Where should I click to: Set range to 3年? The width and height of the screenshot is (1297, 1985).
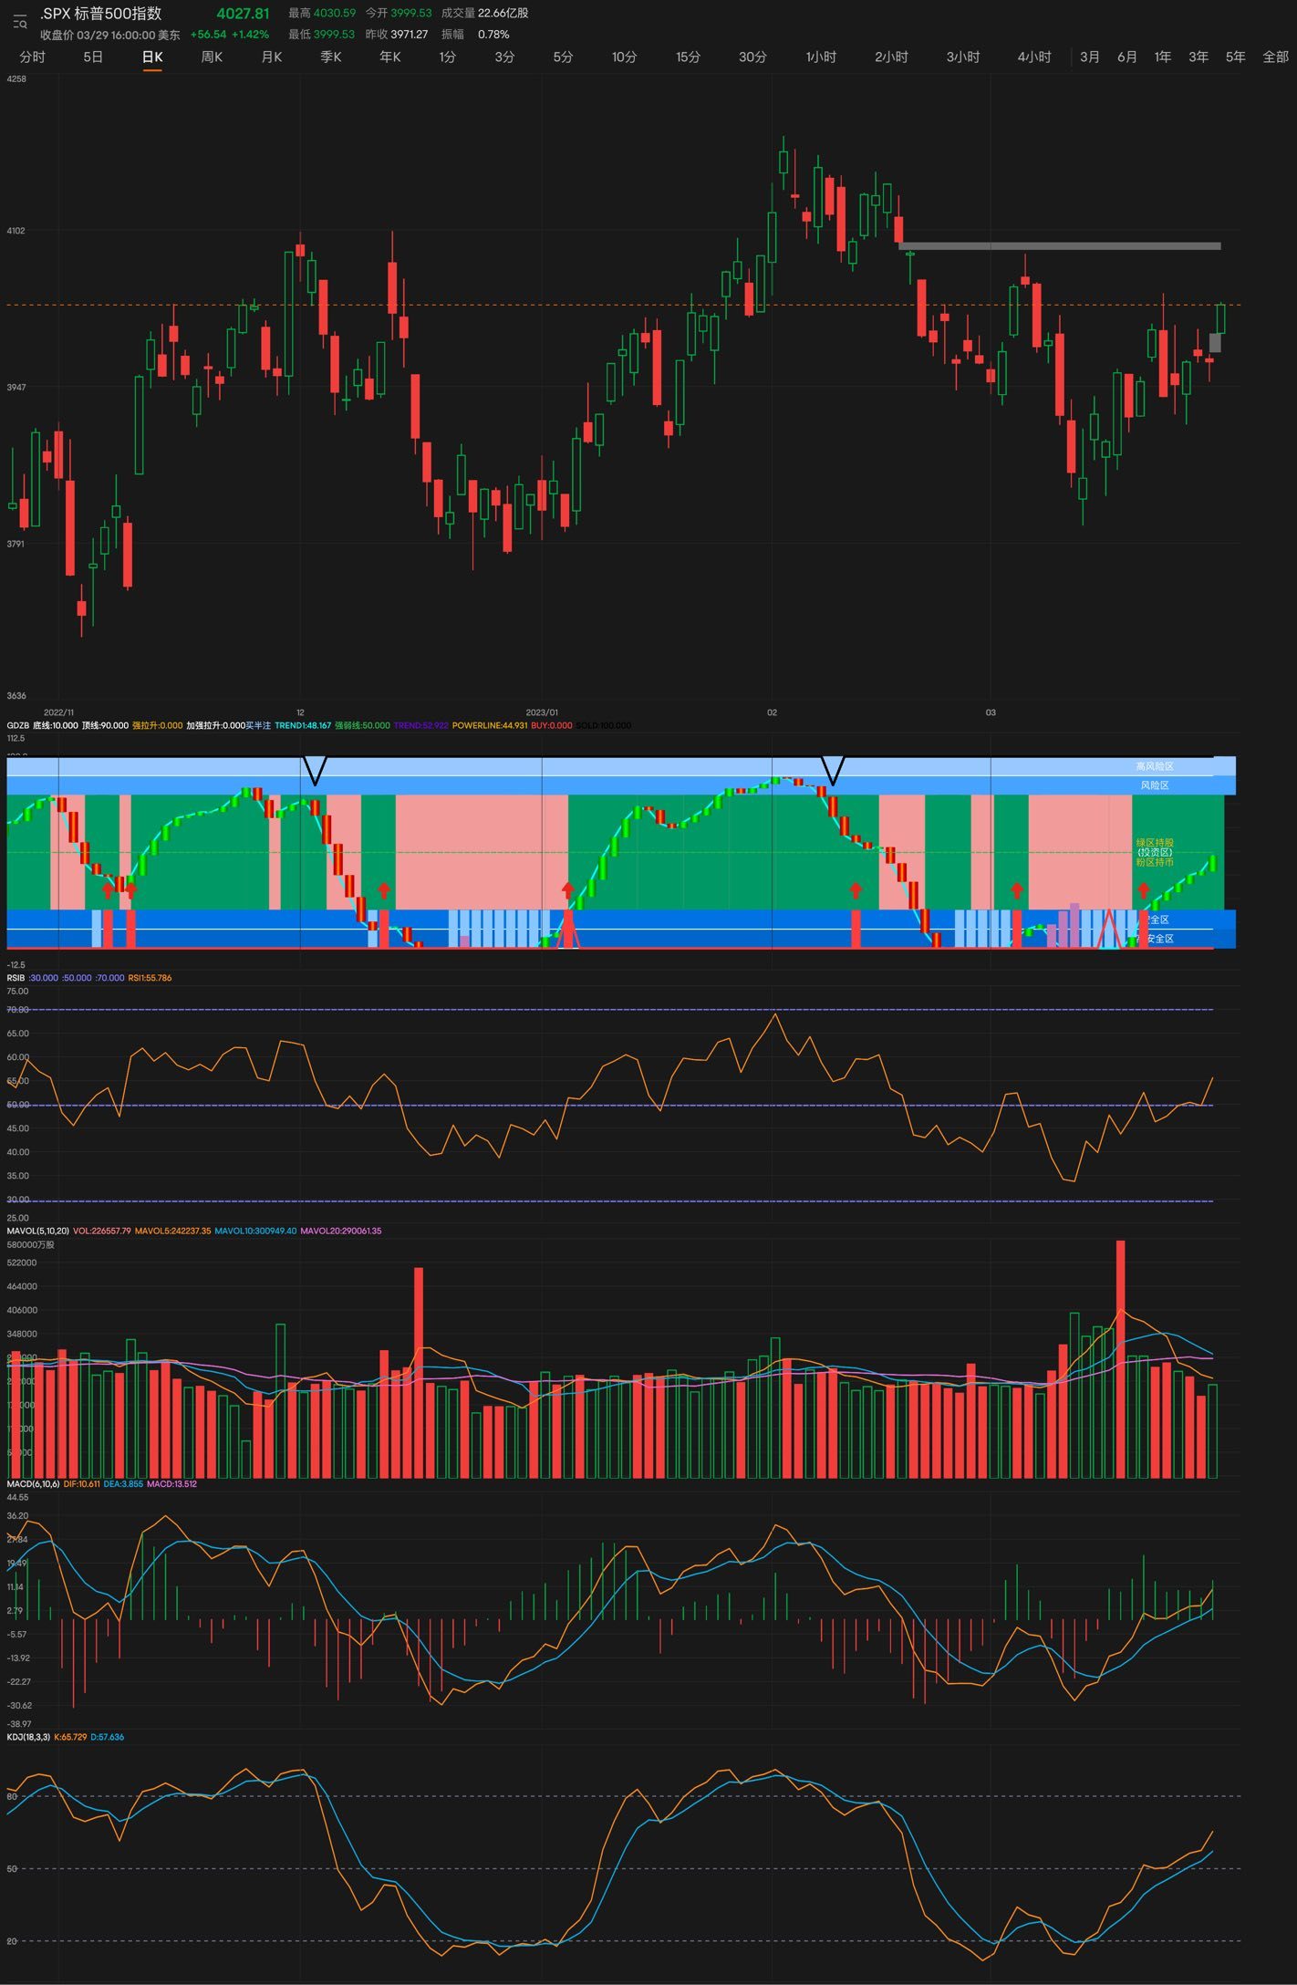pos(1198,57)
